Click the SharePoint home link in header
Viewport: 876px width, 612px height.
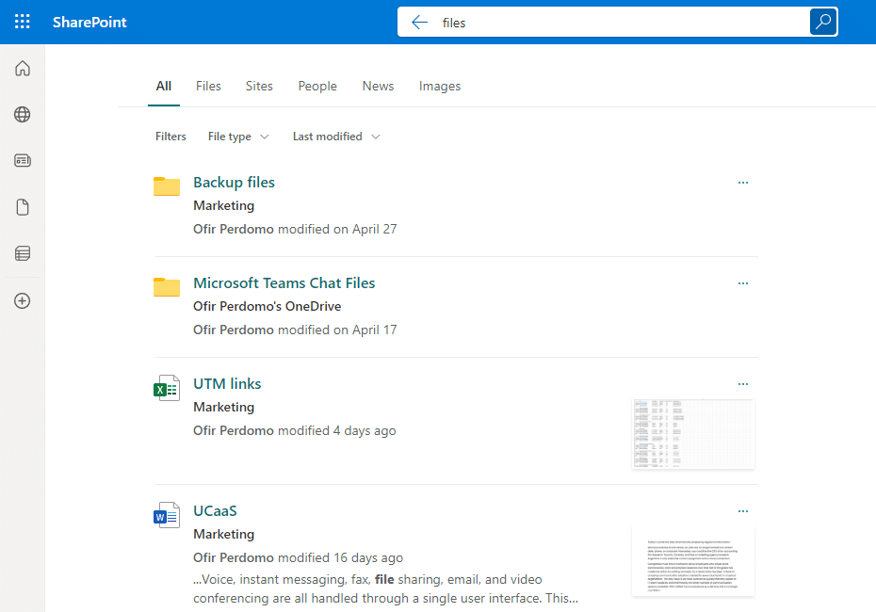tap(89, 23)
